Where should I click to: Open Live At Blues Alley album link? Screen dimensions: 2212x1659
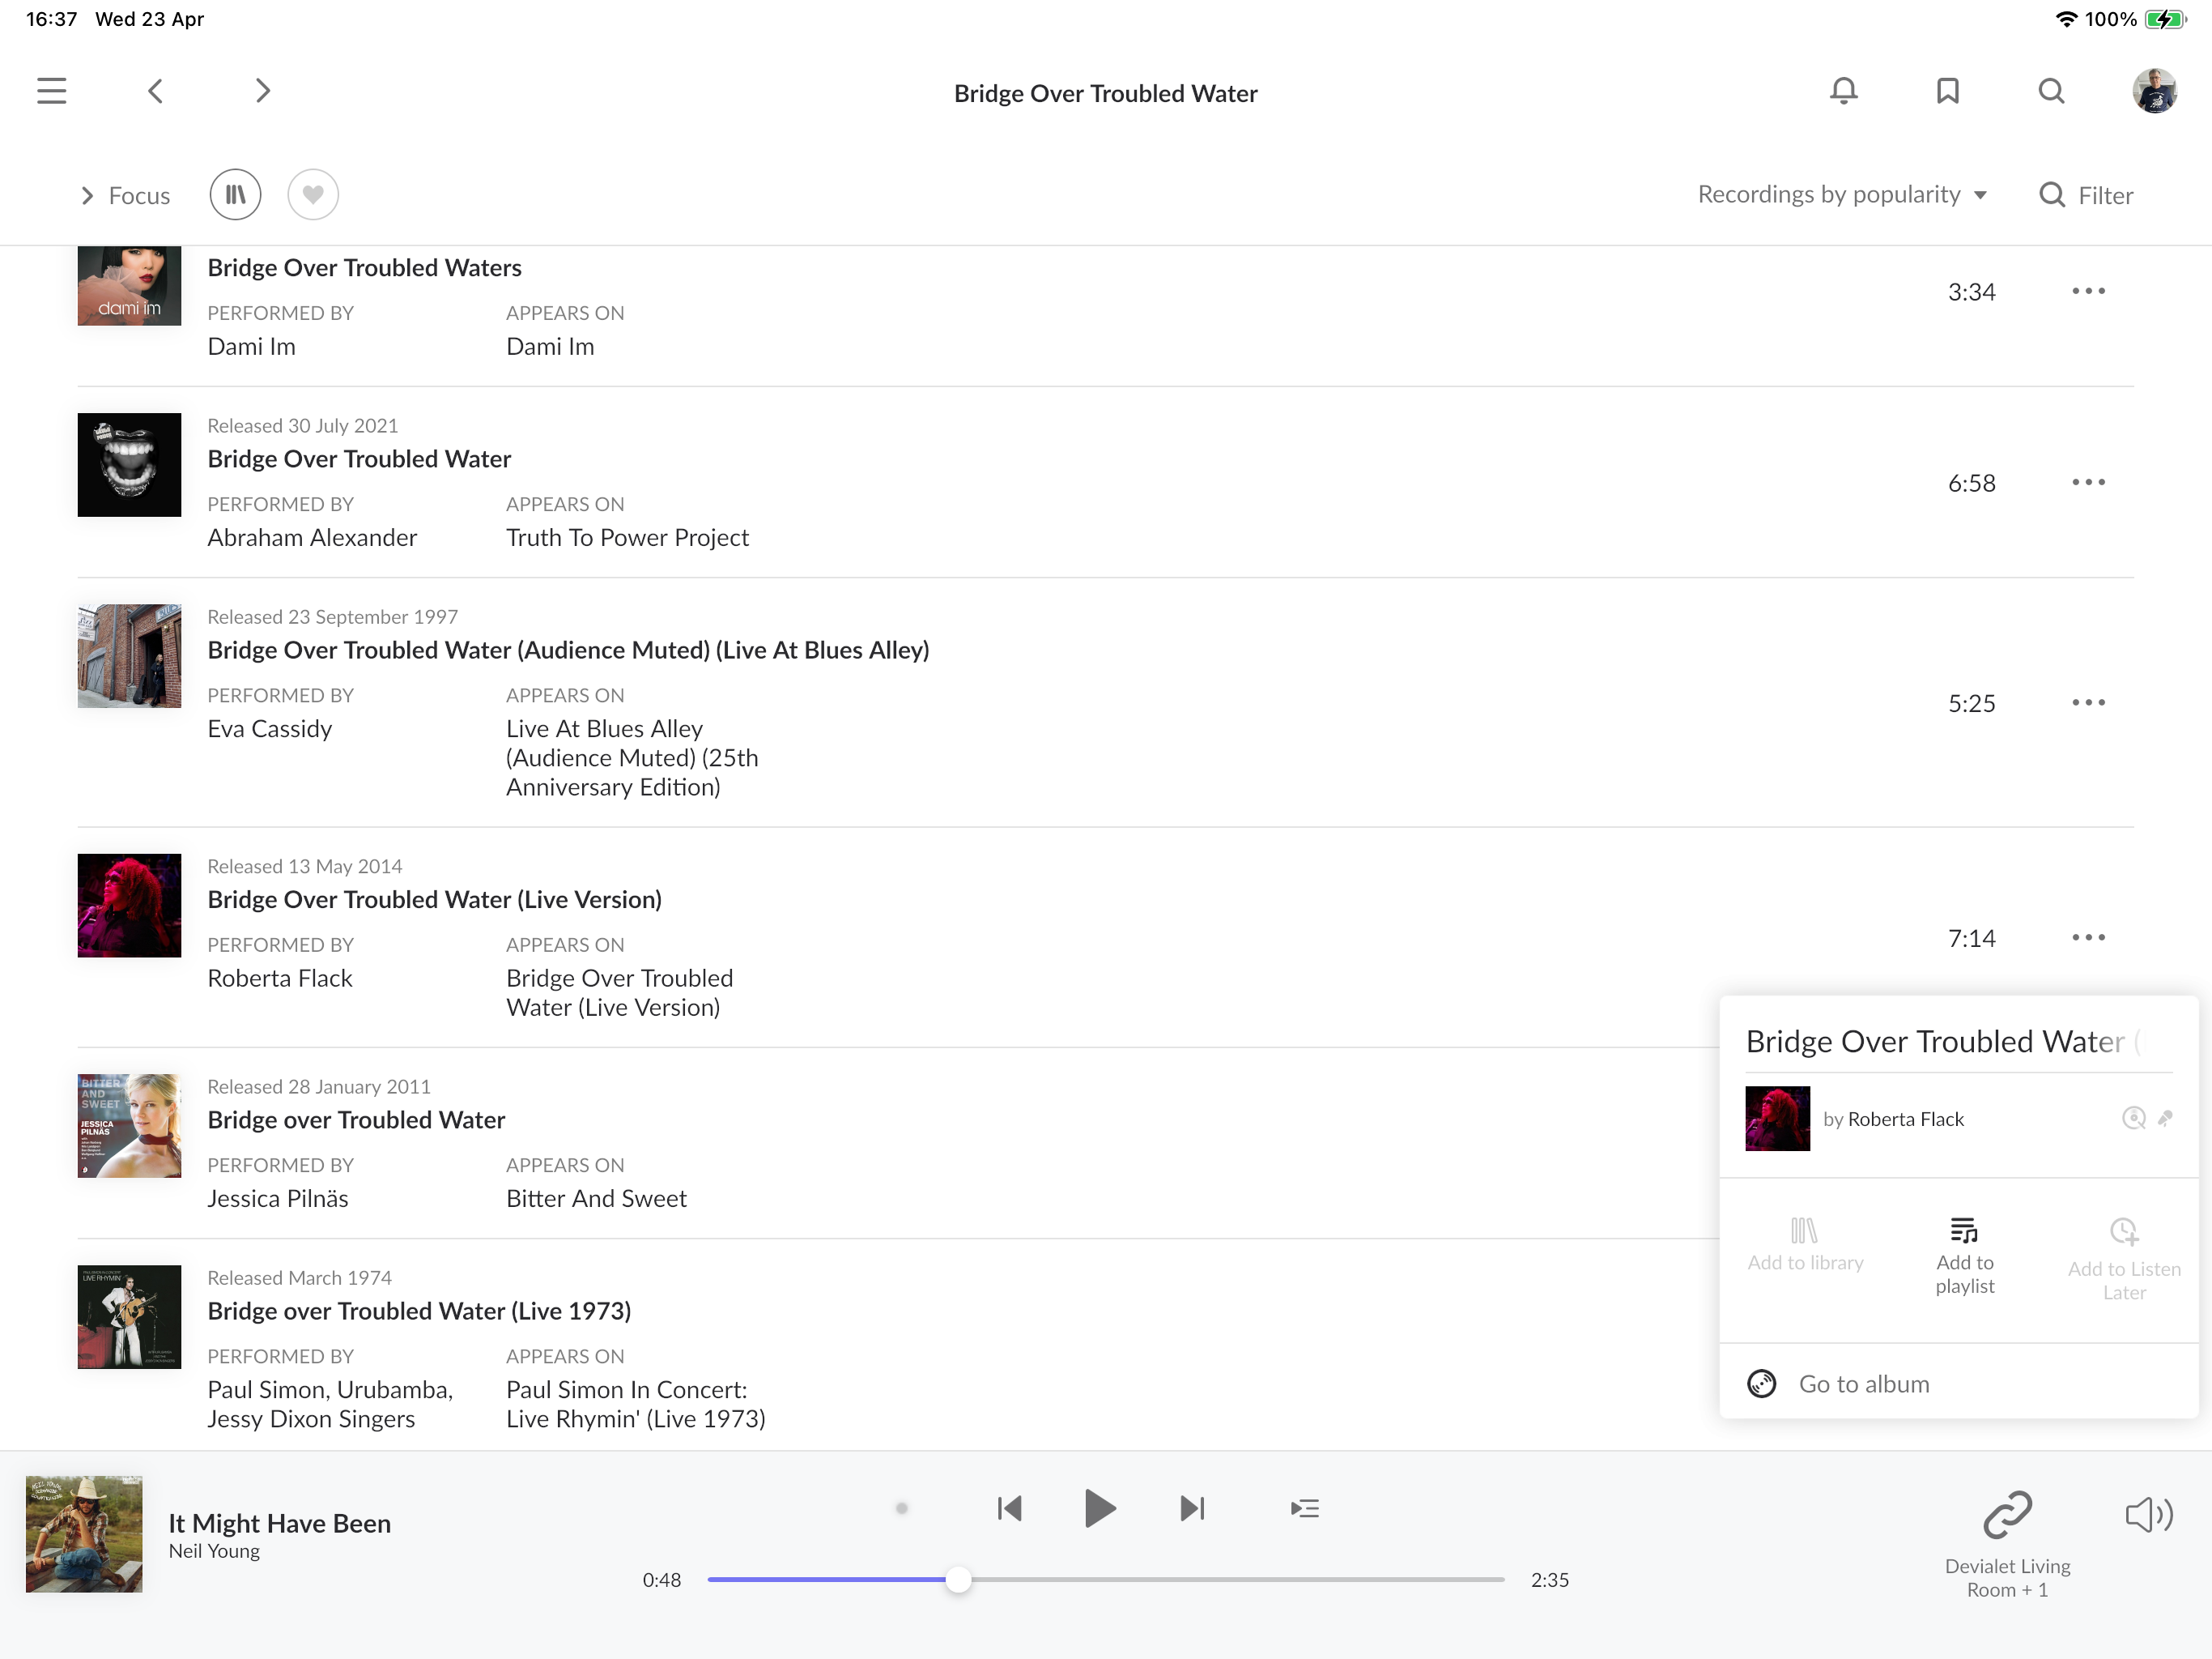[x=632, y=757]
